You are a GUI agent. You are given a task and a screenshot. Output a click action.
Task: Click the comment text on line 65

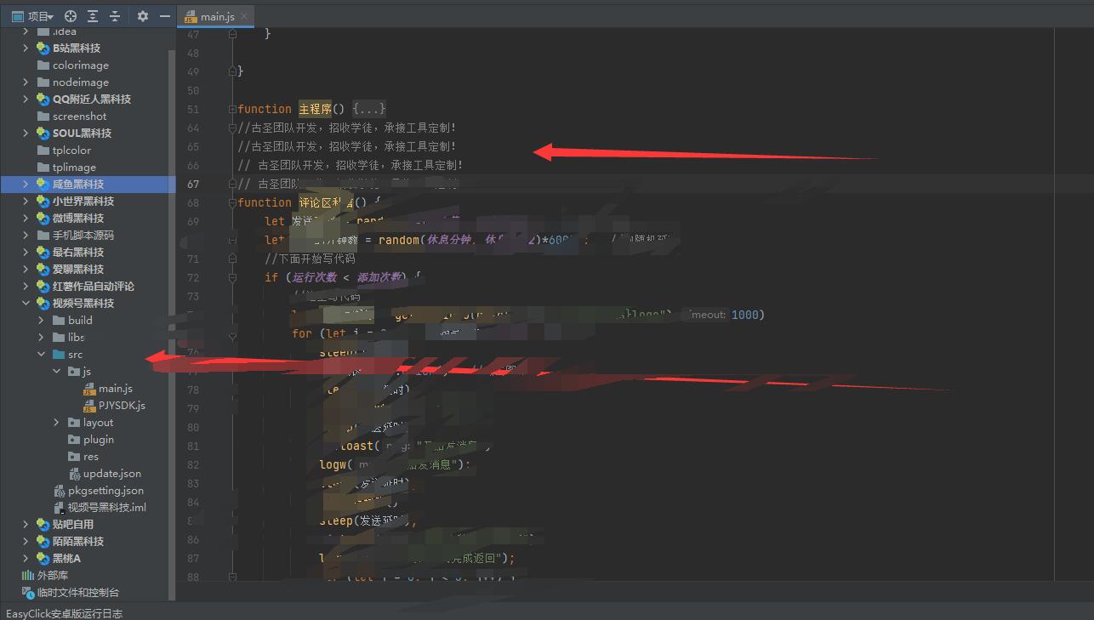point(347,146)
